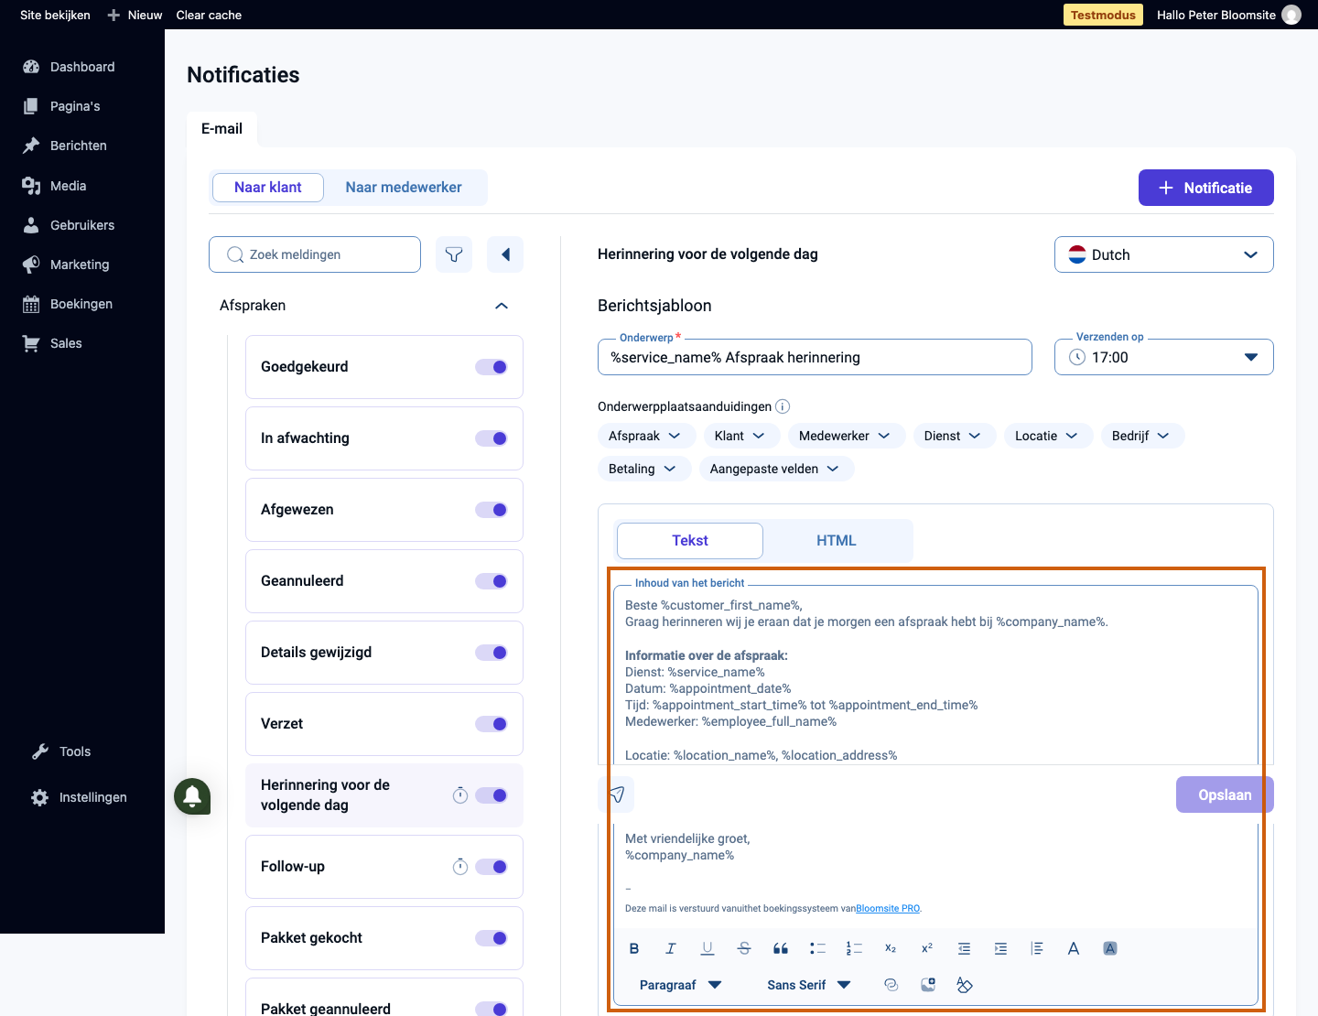Expand the Locatie placeholder dropdown
The width and height of the screenshot is (1318, 1016).
1048,436
